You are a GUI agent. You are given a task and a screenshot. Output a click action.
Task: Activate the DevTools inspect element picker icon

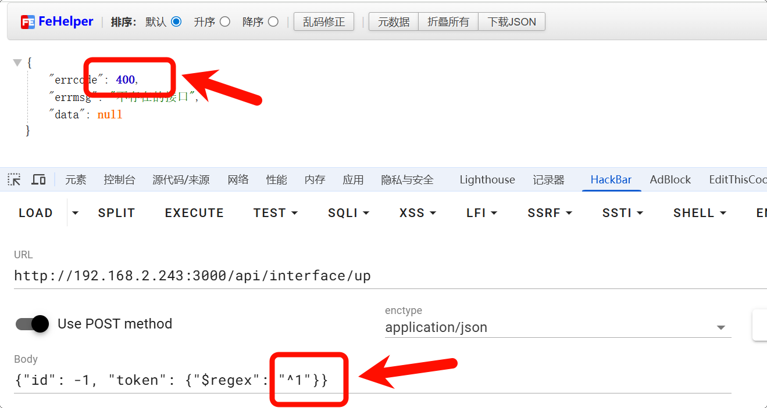[15, 180]
